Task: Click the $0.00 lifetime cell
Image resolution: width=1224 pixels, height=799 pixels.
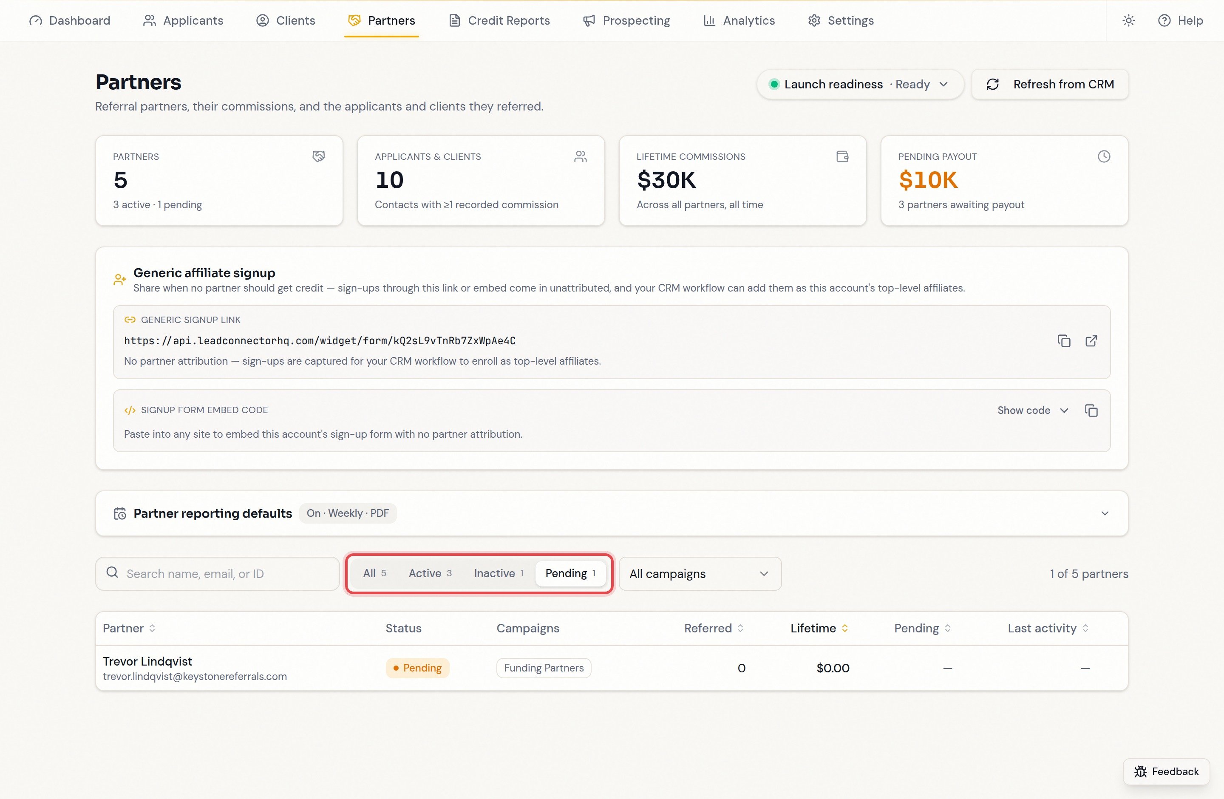Action: point(833,668)
